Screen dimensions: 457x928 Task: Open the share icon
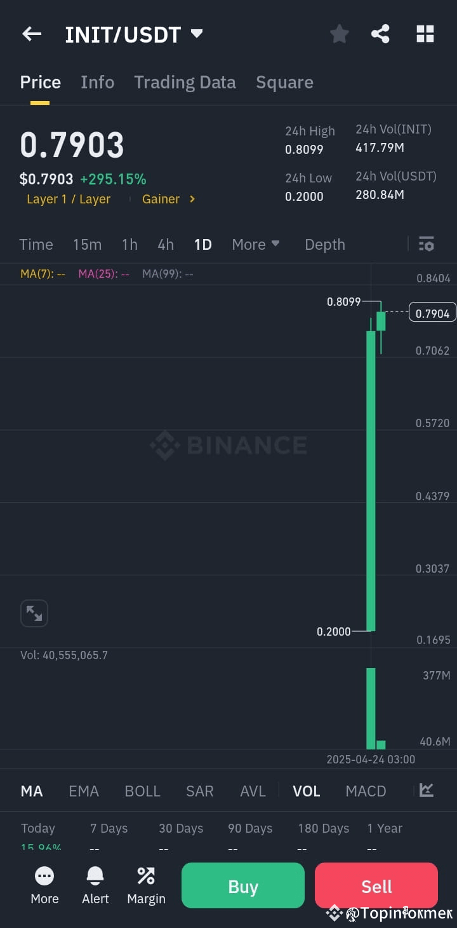(x=380, y=34)
